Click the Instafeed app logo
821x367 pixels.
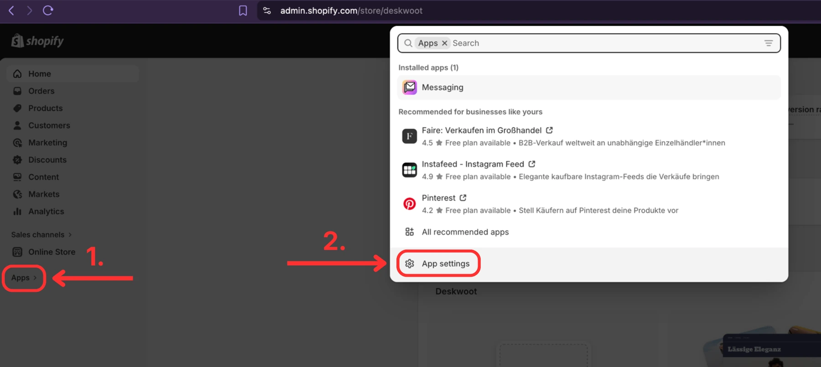[x=410, y=170]
